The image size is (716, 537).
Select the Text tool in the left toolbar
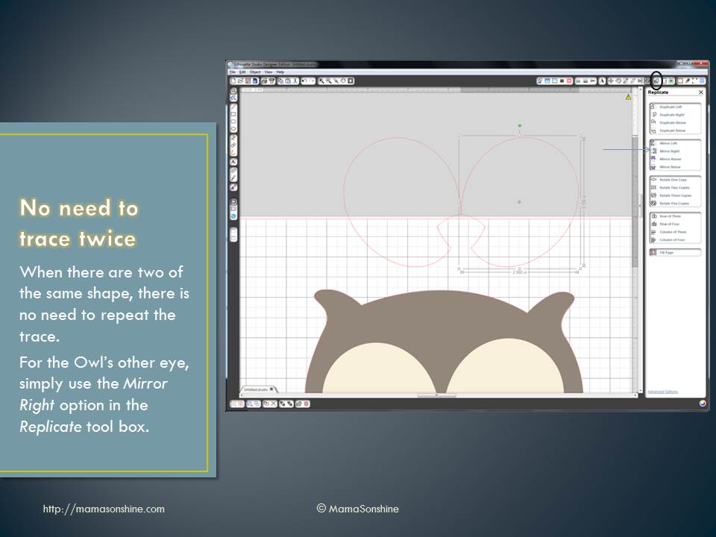pyautogui.click(x=234, y=161)
